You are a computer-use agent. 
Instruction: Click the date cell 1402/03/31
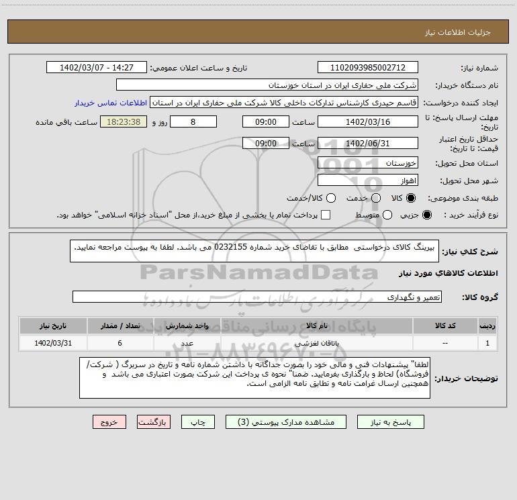53,343
